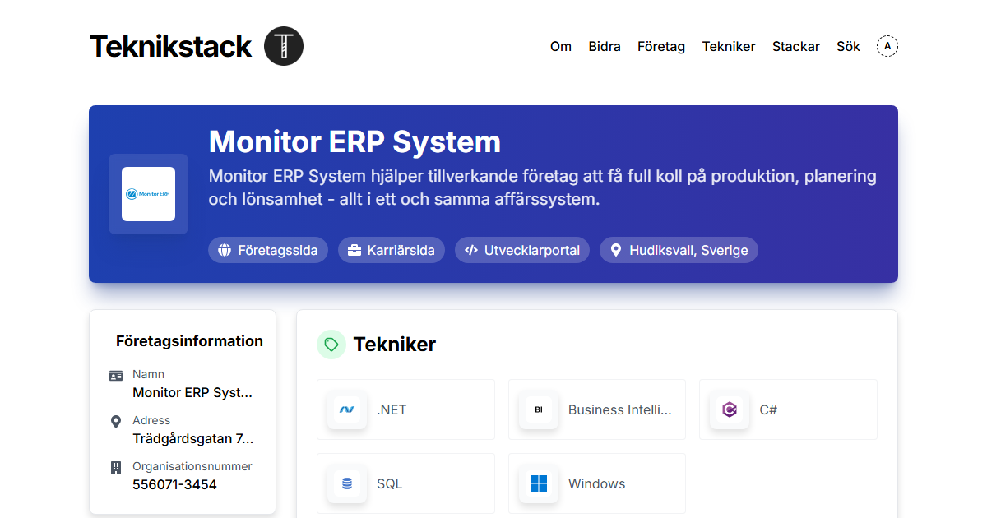
Task: Click the Monitor ERP System heading
Action: [354, 141]
